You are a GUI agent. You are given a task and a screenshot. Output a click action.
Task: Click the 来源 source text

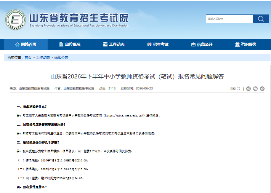[30, 88]
